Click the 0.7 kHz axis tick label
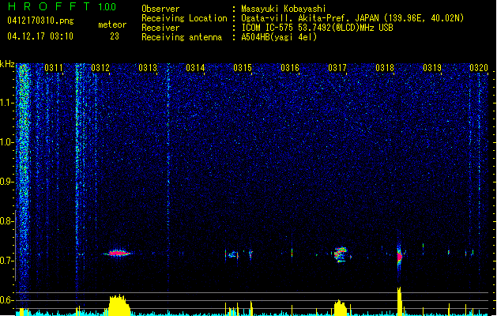Image resolution: width=497 pixels, height=316 pixels. pos(7,261)
